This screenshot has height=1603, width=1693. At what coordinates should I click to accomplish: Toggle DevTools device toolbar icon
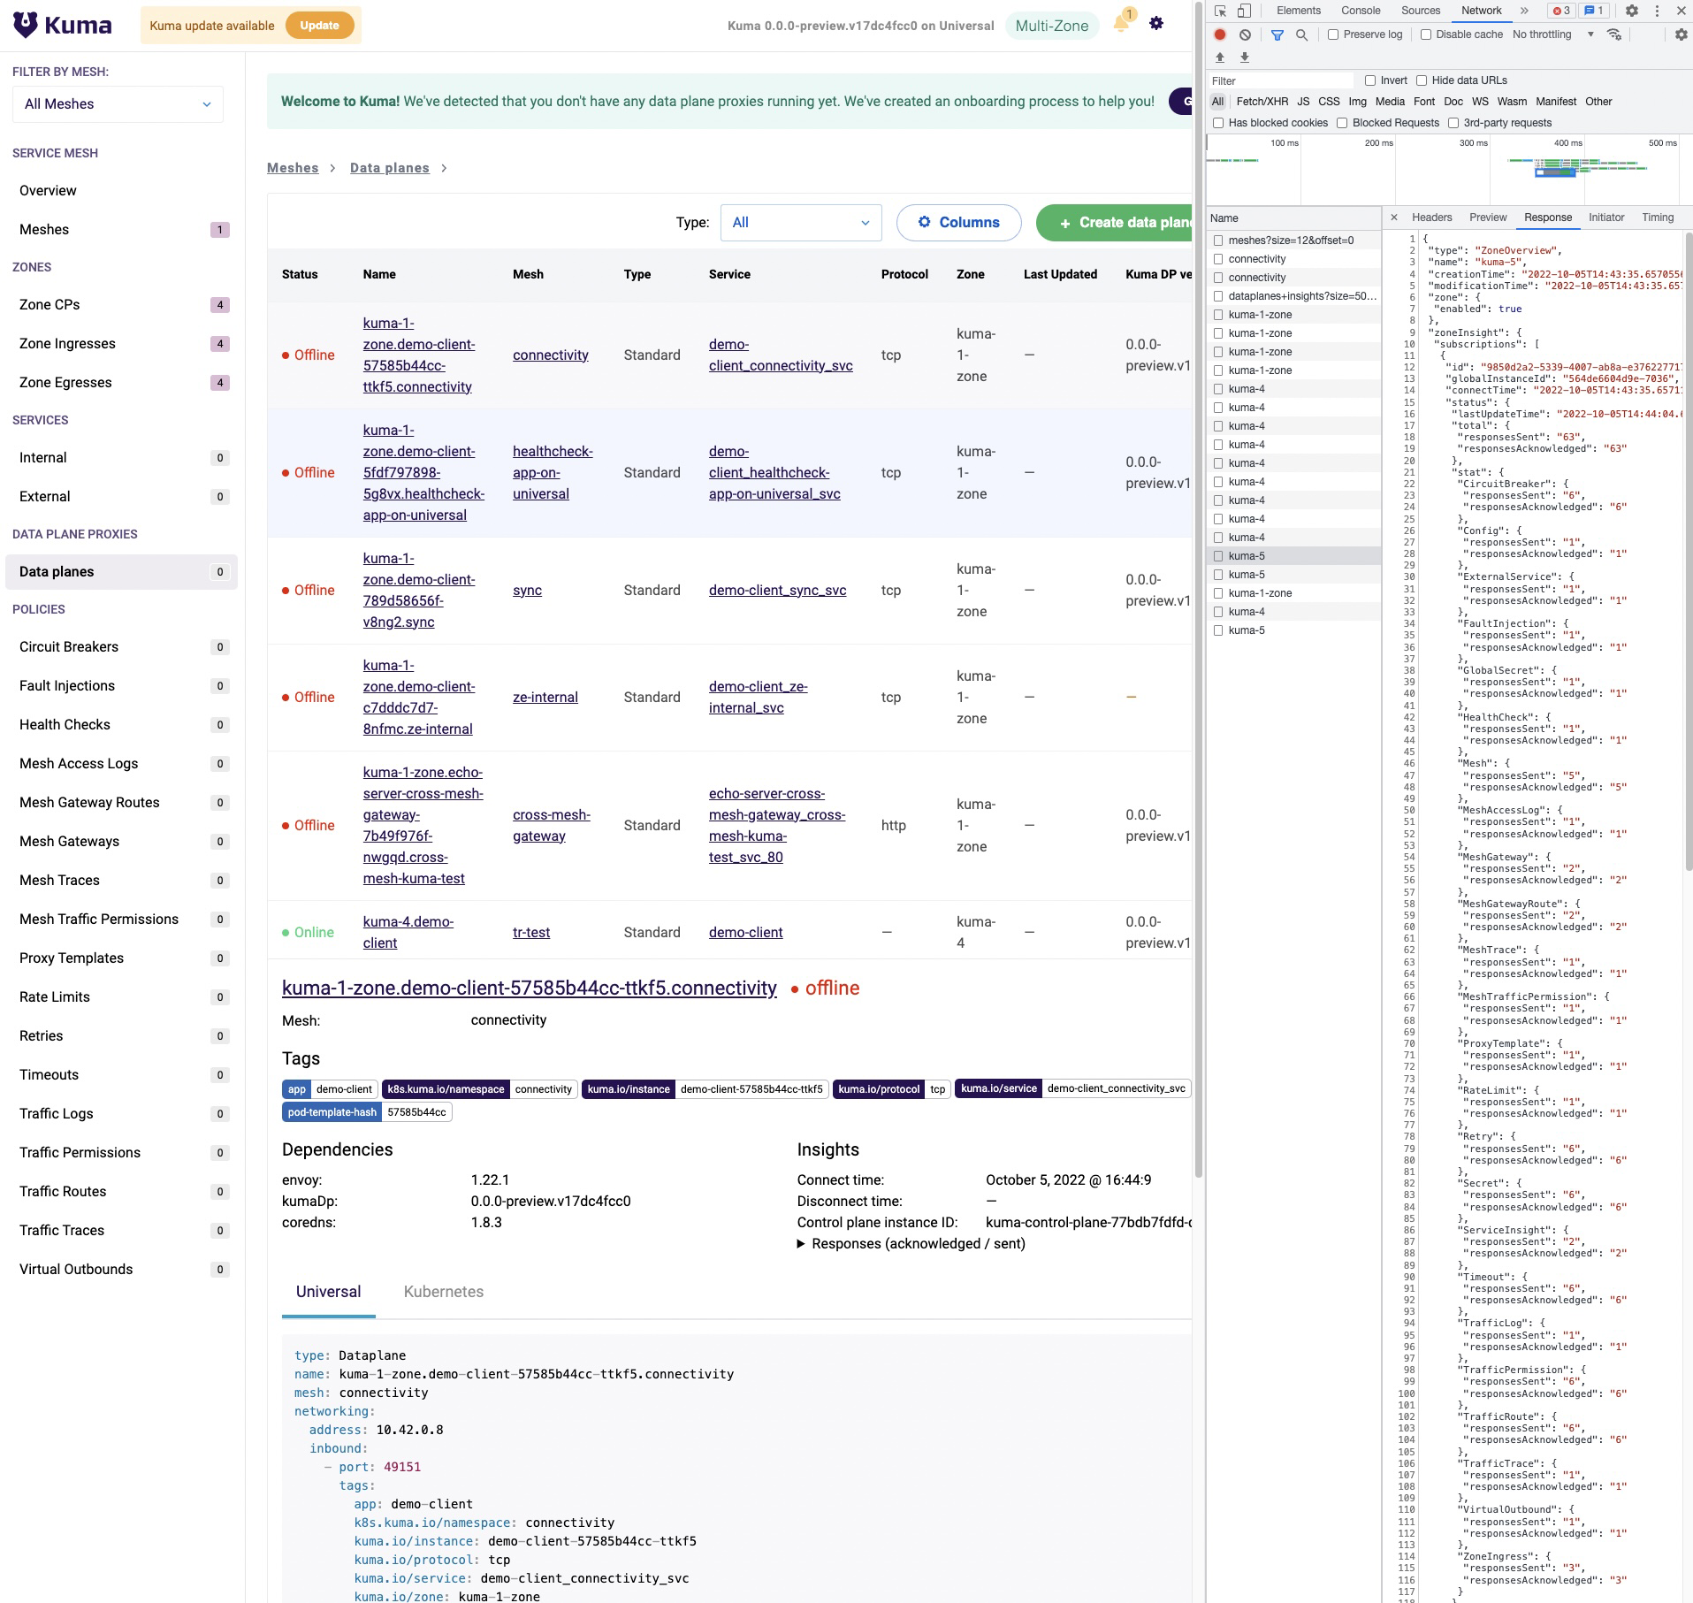(x=1244, y=11)
